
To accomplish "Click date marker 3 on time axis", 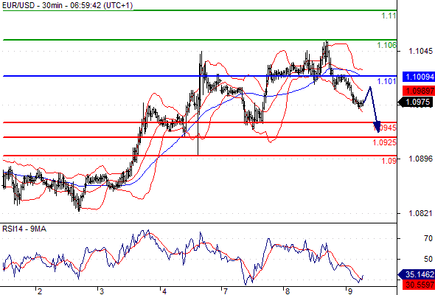I will [x=102, y=291].
